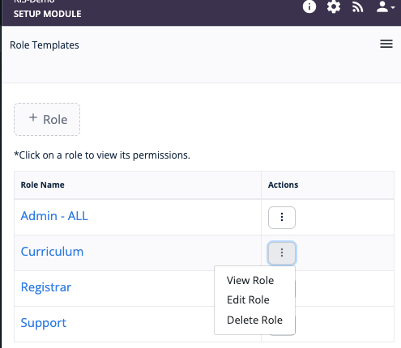Click the Actions column header

(x=283, y=185)
